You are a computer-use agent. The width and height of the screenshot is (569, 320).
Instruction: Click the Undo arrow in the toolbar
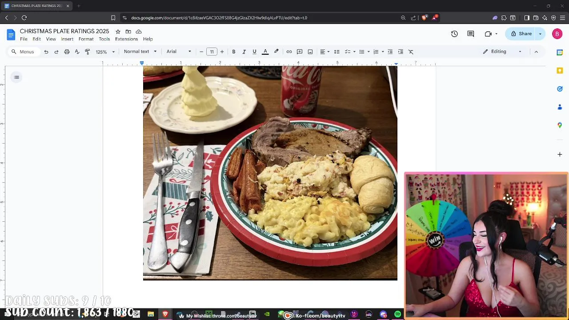pos(46,52)
